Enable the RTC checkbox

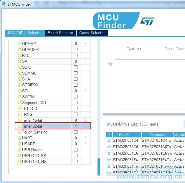coord(76,55)
